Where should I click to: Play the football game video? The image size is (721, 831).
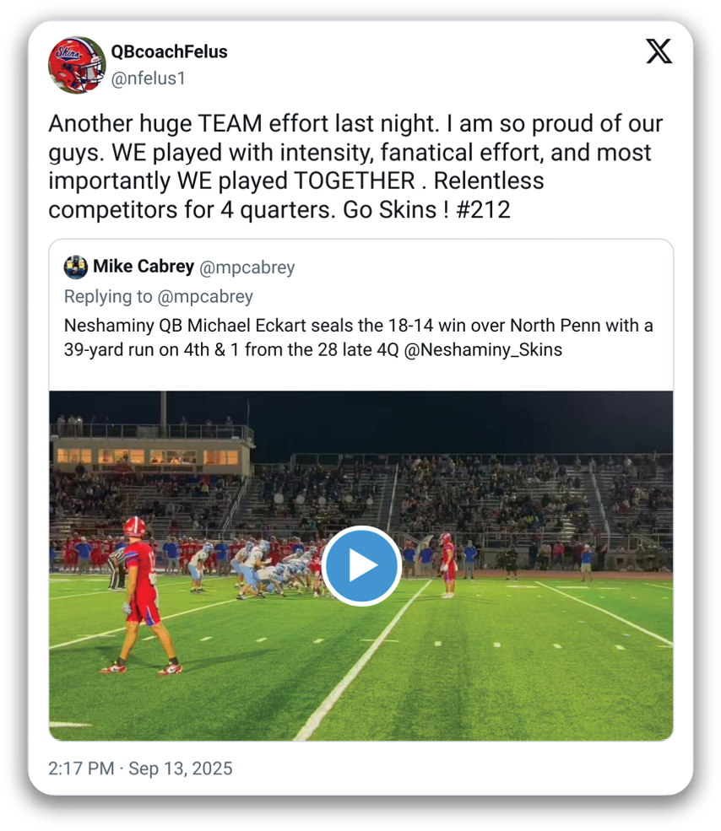click(361, 565)
